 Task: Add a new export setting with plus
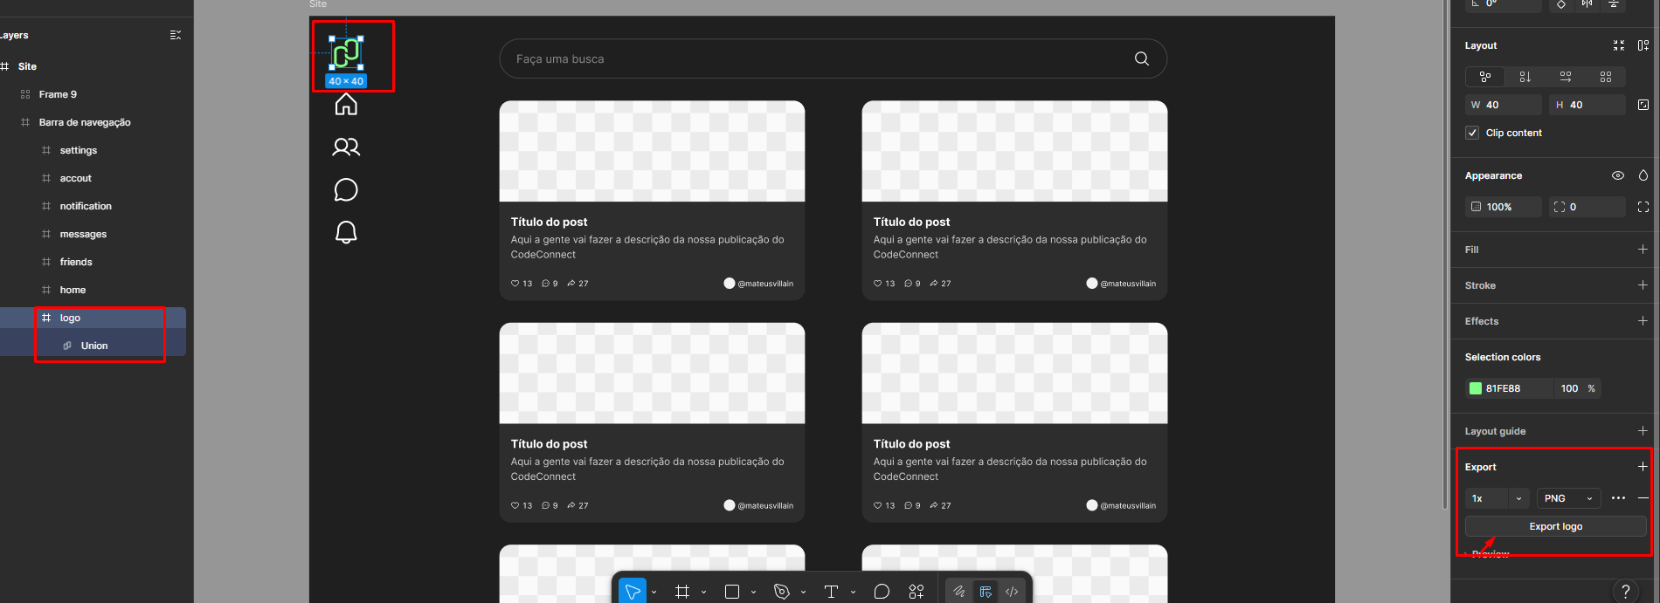[x=1643, y=467]
